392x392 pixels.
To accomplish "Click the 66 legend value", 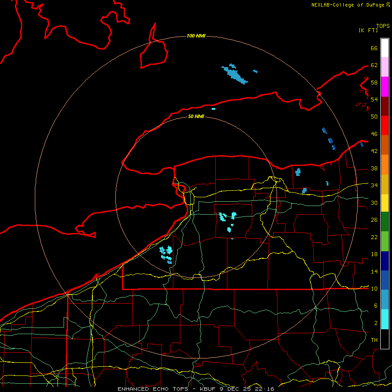I will [x=374, y=48].
